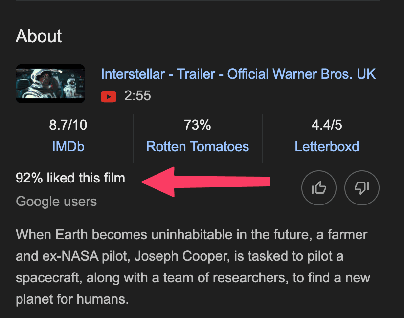Click the divider between IMDb and Rotten Tomatoes
The image size is (404, 318).
pos(133,139)
